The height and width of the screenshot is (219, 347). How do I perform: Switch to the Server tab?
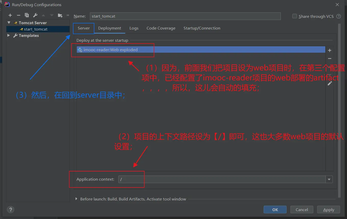tap(84, 28)
